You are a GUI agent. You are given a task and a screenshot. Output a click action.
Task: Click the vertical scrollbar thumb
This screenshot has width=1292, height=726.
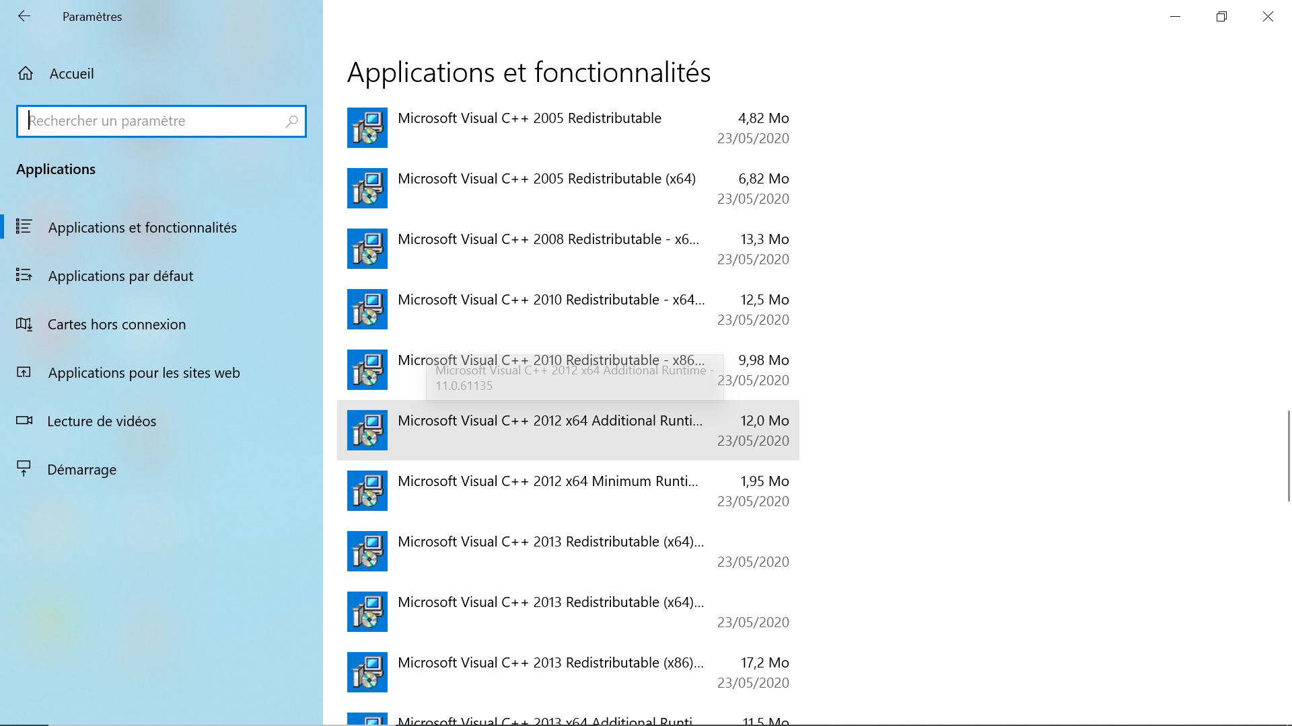tap(1289, 456)
